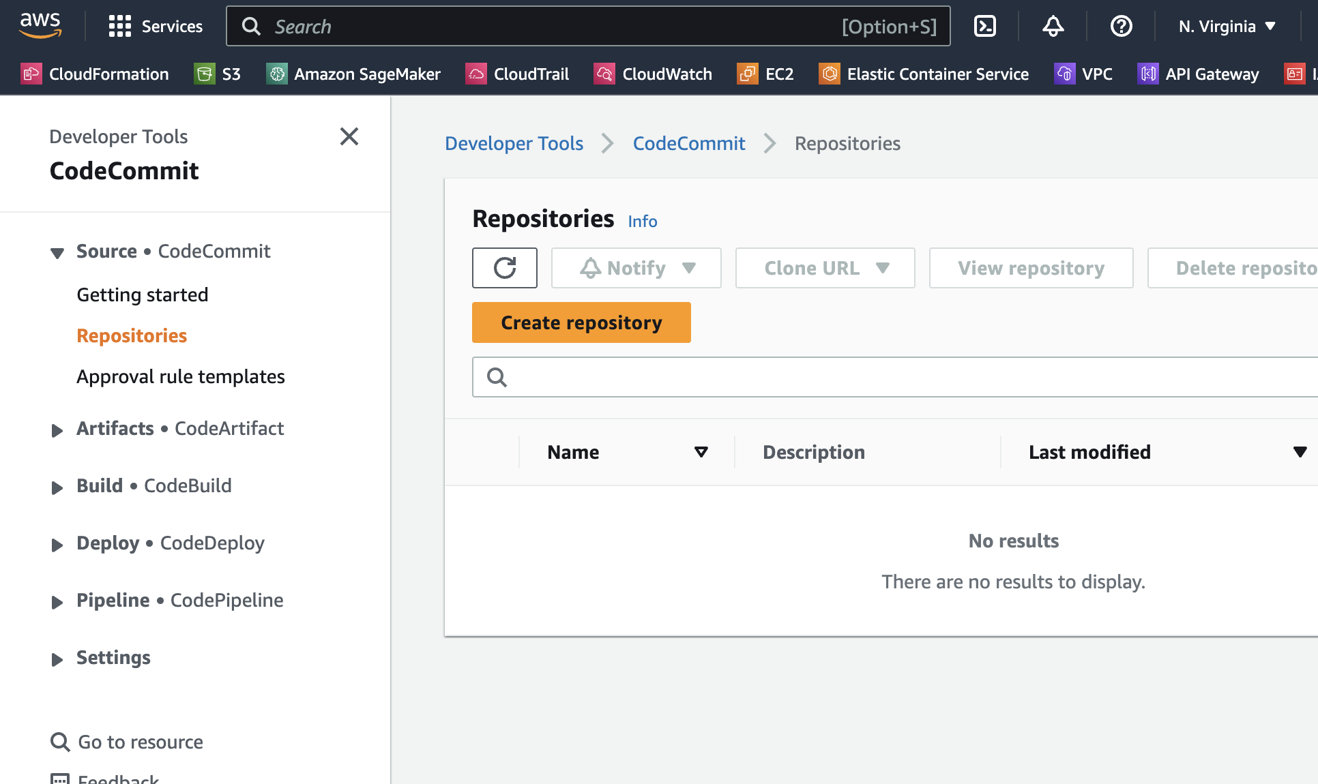Click the magnifier in repository filter box
Viewport: 1318px width, 784px height.
point(497,377)
